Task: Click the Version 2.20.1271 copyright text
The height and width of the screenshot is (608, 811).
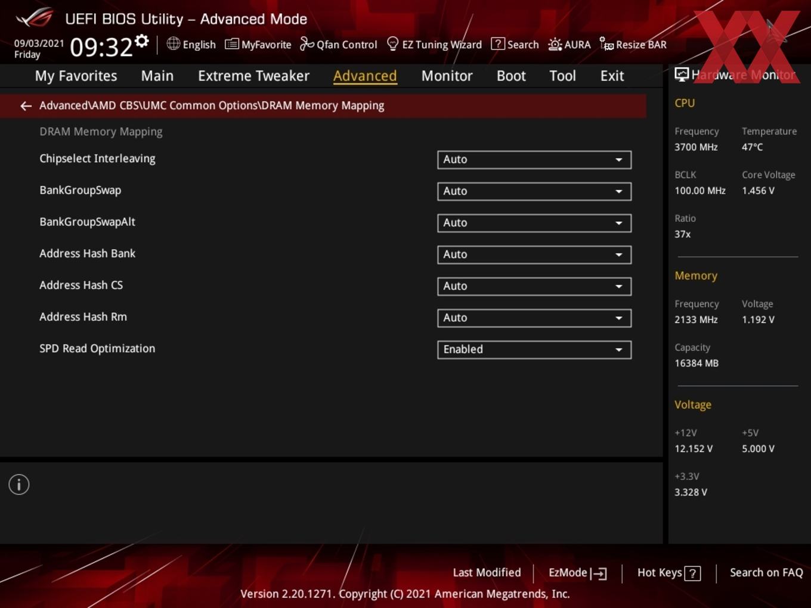Action: (405, 594)
